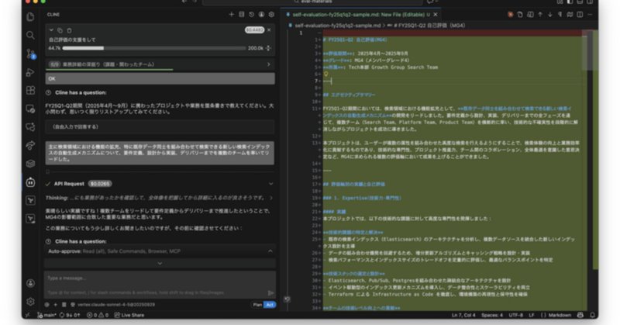The image size is (620, 325).
Task: Click the plus add files icon below message box
Action: pos(55,304)
